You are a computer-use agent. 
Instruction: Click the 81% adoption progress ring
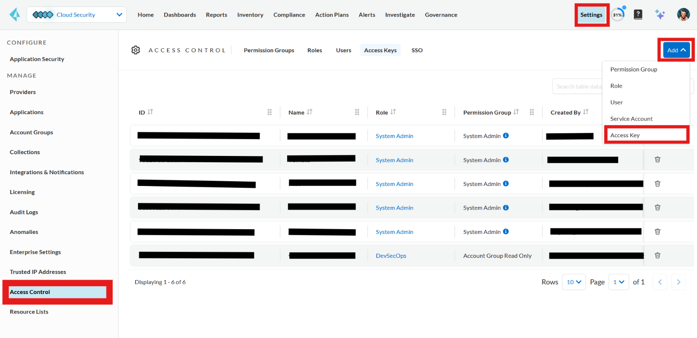[x=618, y=14]
